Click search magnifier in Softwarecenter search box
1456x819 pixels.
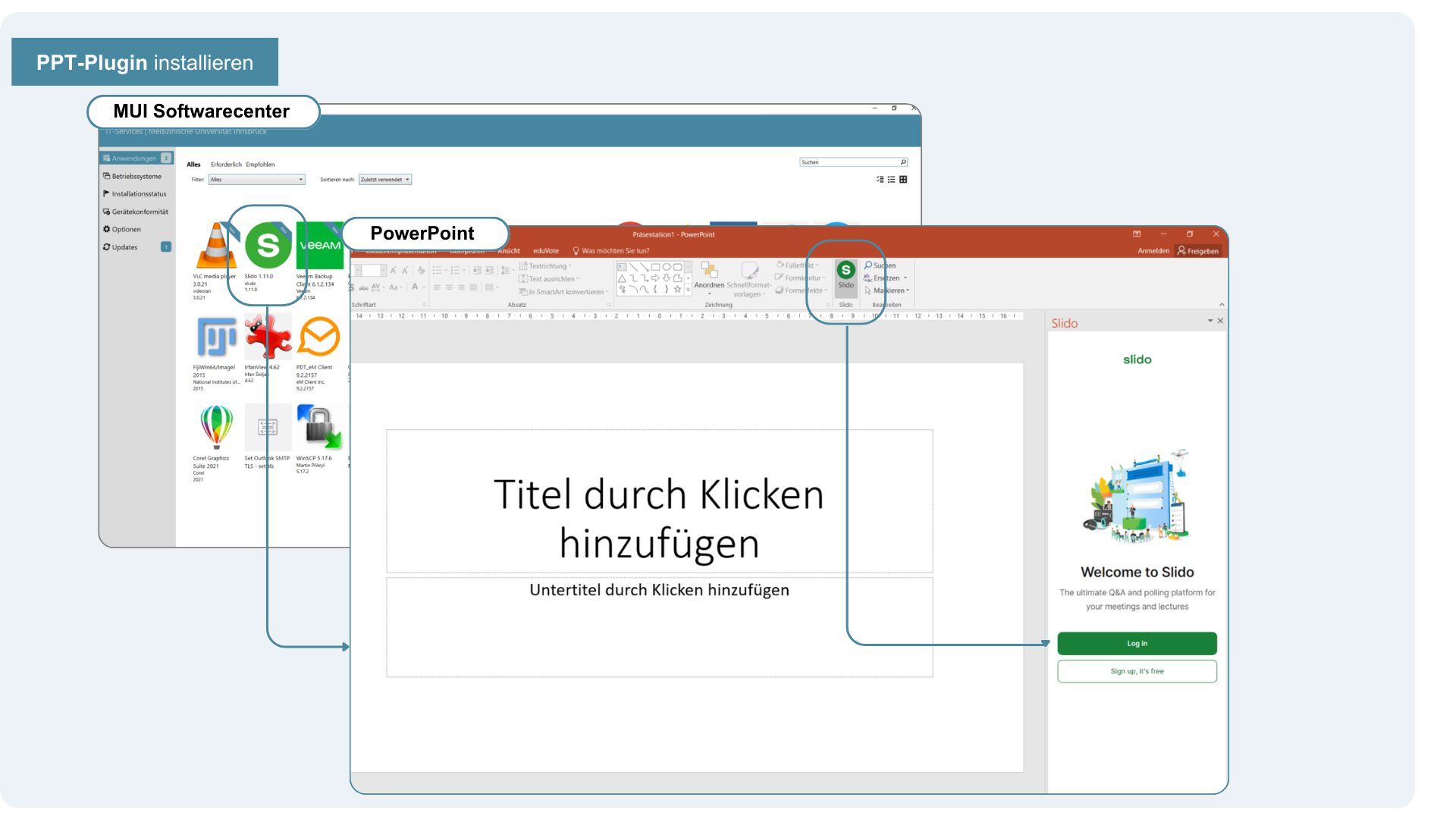pos(903,162)
